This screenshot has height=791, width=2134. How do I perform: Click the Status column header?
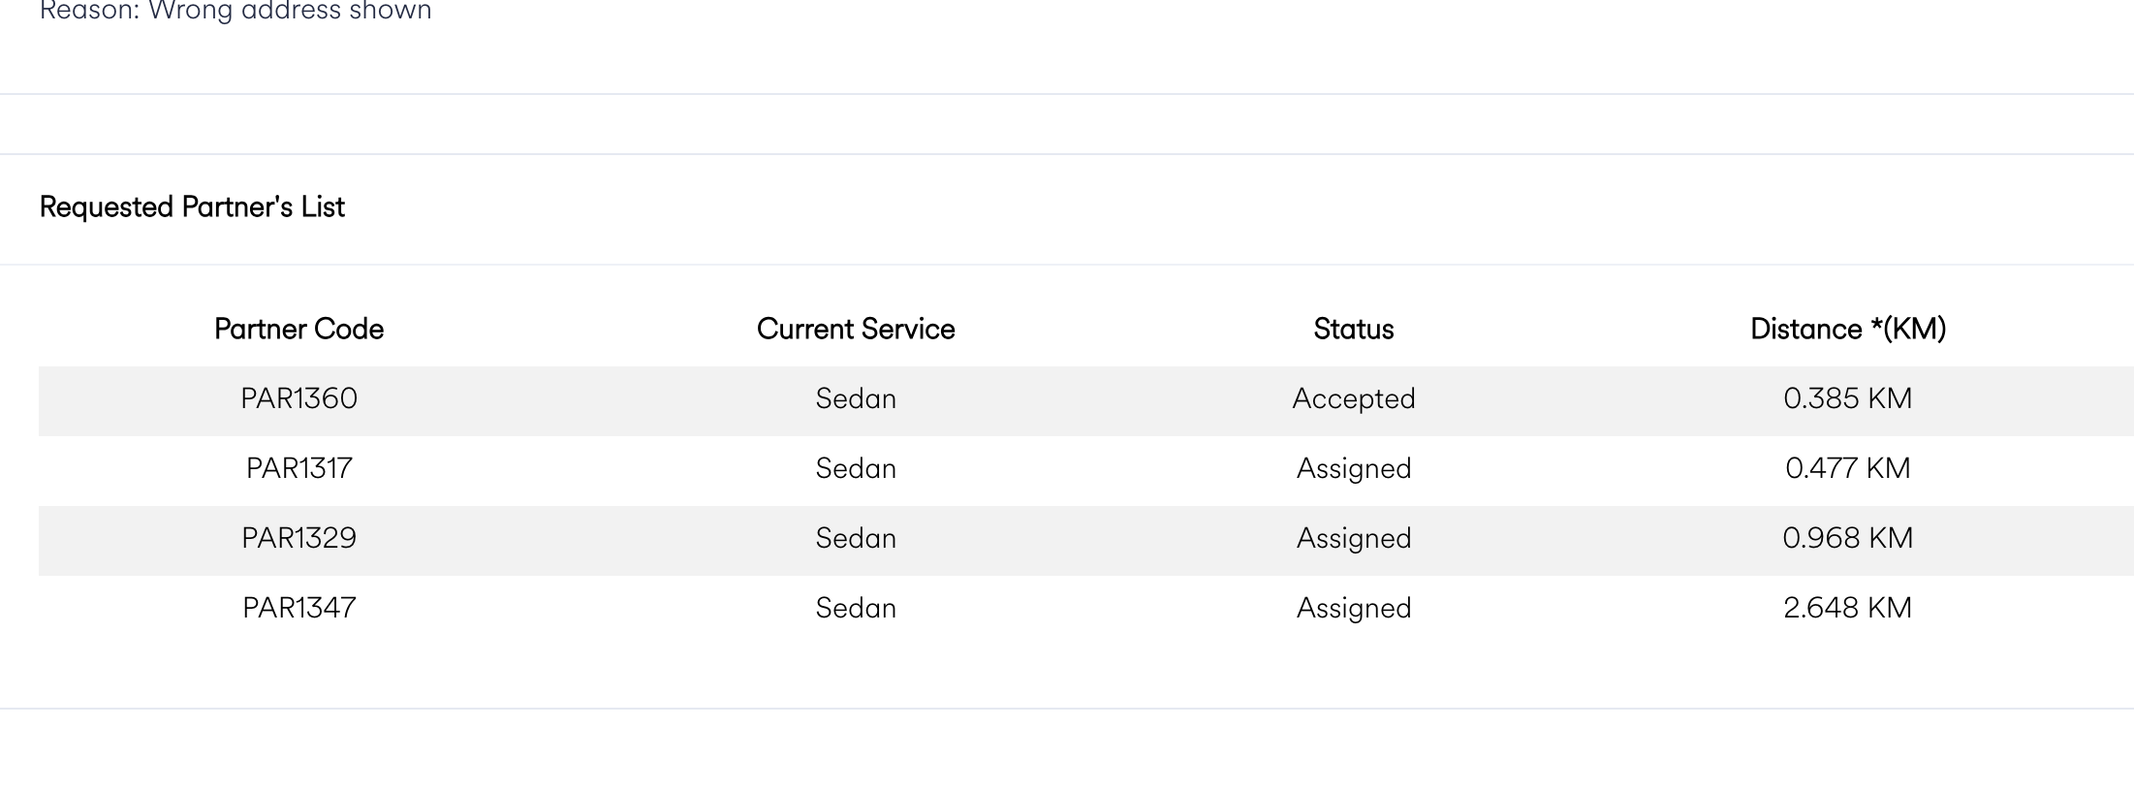[1353, 330]
